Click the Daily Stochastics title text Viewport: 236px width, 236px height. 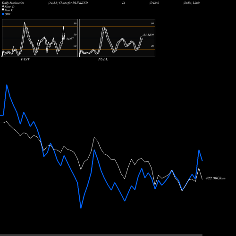coord(13,3)
